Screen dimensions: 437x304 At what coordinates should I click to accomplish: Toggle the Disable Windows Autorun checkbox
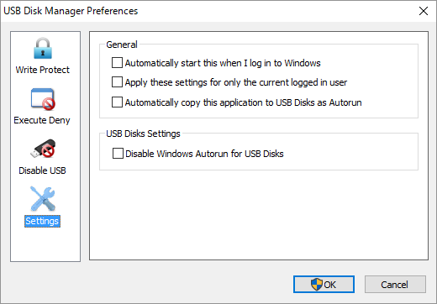tap(118, 154)
